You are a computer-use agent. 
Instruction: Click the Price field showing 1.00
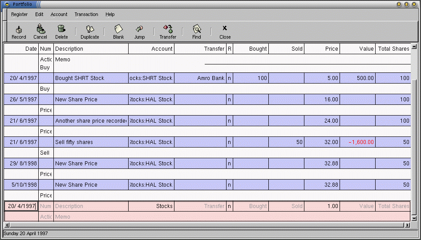[x=322, y=206]
